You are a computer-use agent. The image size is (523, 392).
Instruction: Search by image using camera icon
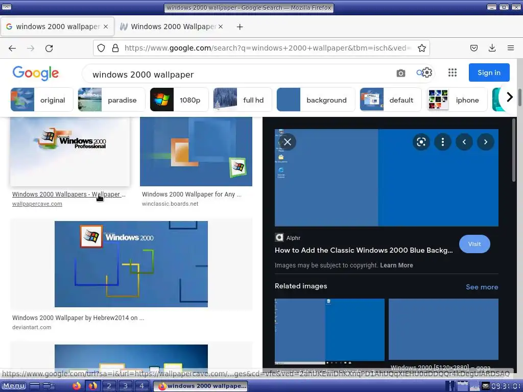click(x=401, y=73)
